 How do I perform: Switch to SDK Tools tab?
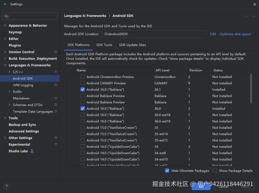click(104, 45)
